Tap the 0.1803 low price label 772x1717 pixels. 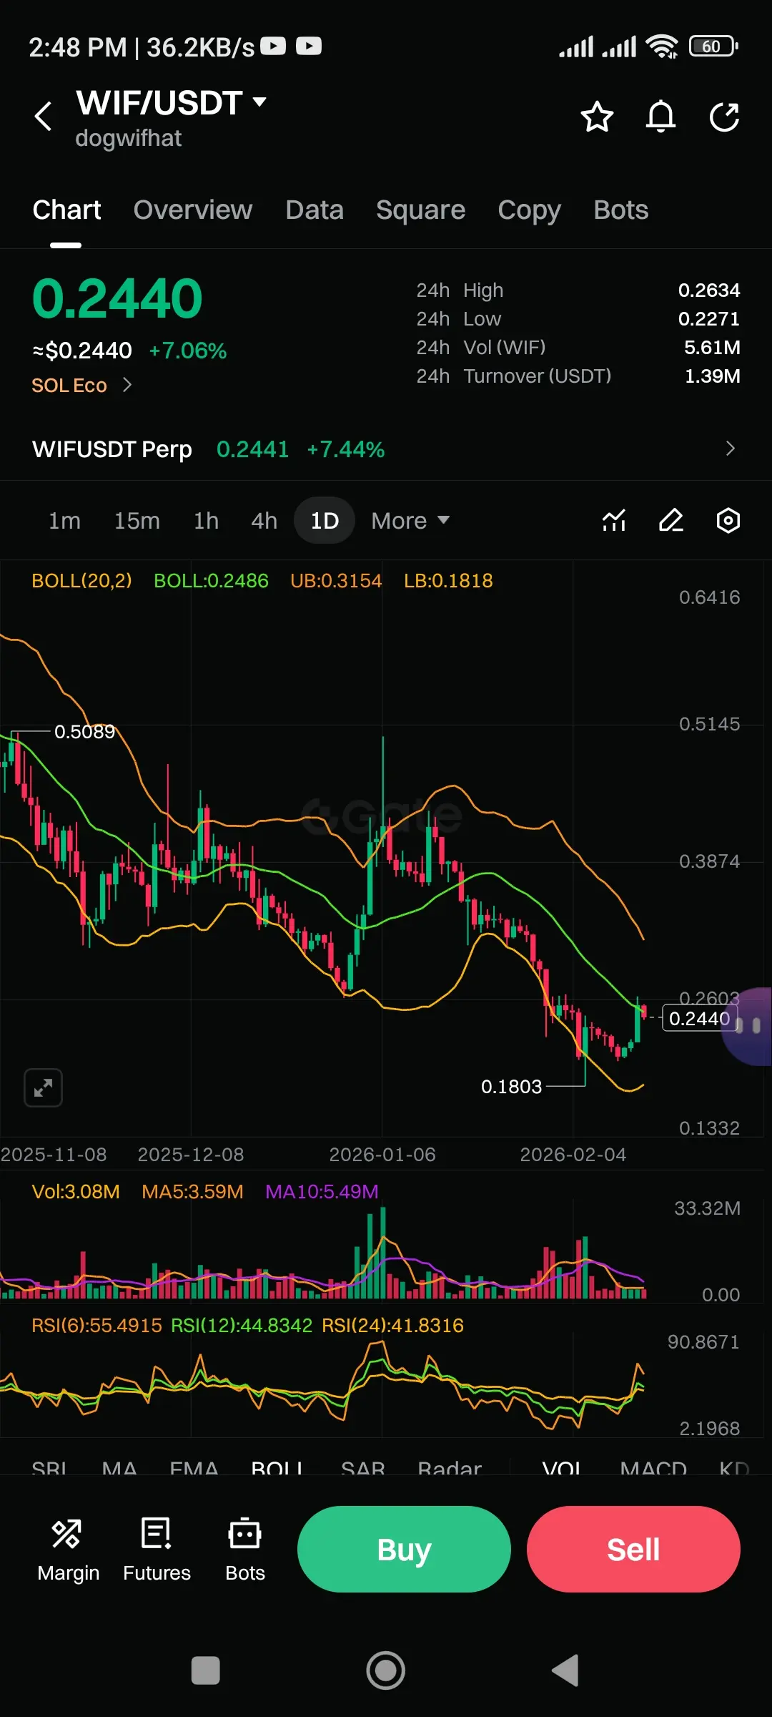coord(511,1087)
